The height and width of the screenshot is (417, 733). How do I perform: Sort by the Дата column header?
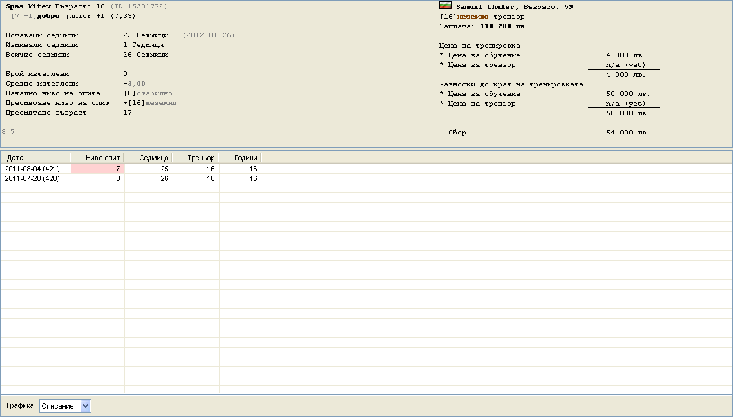(x=35, y=158)
